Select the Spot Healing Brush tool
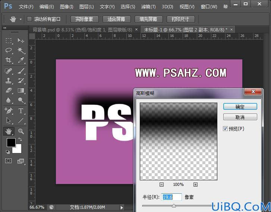This screenshot has width=271, height=212. pyautogui.click(x=9, y=71)
